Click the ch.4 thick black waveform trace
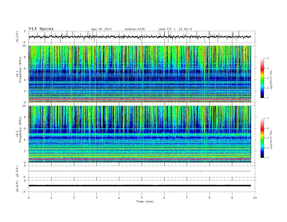This screenshot has width=287, height=222. click(x=140, y=186)
